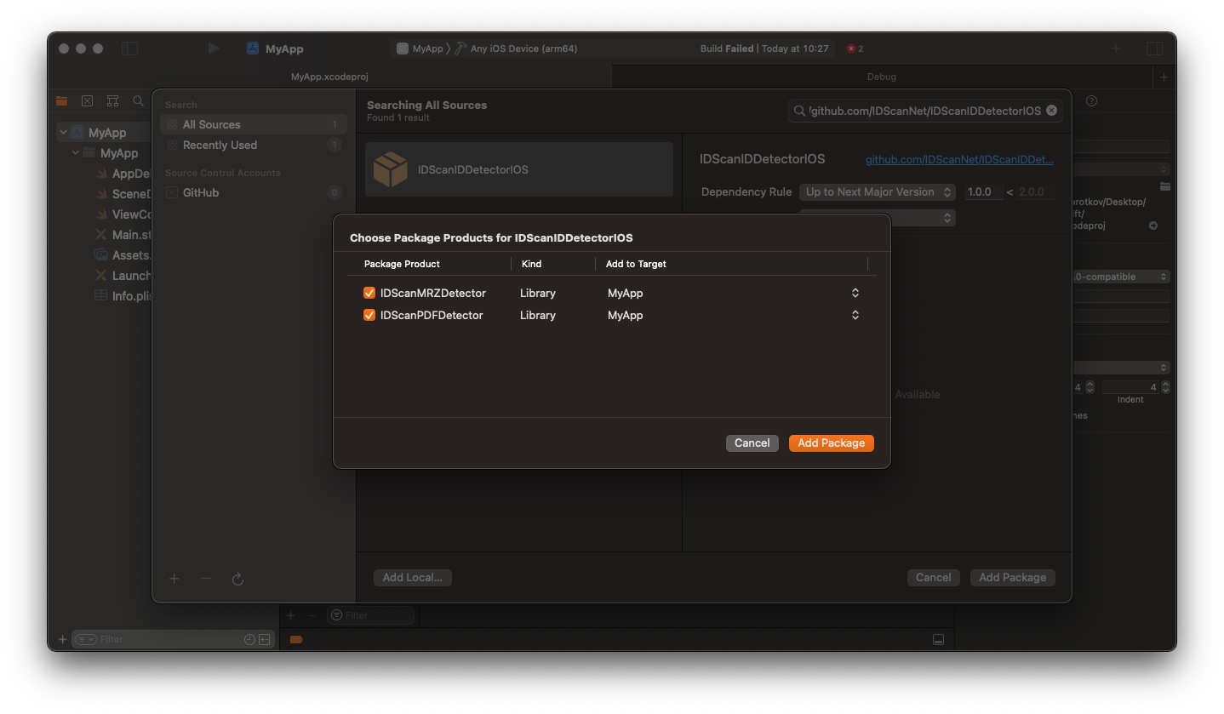Click Package Product column header
The image size is (1224, 714).
(402, 264)
